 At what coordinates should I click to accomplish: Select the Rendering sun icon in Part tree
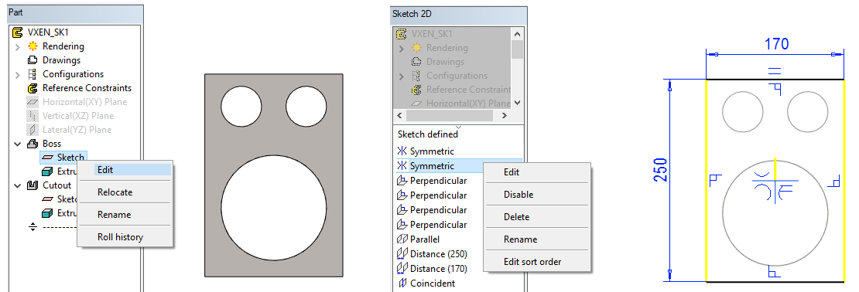pyautogui.click(x=33, y=46)
